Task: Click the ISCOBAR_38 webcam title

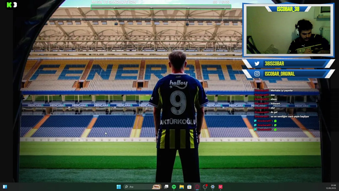Action: (x=288, y=9)
